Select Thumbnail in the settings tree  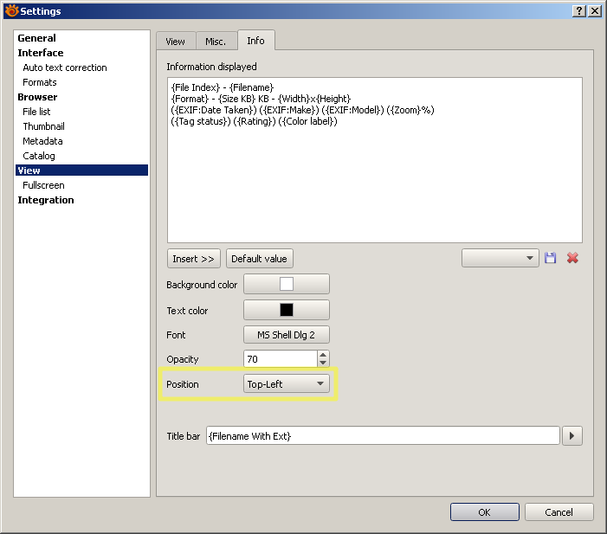(x=43, y=126)
